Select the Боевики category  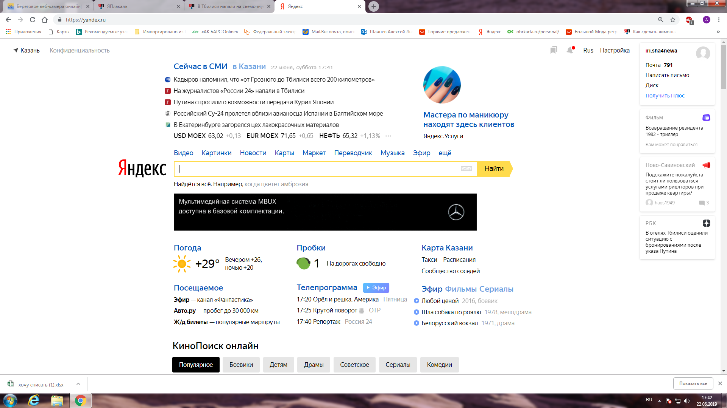(241, 365)
